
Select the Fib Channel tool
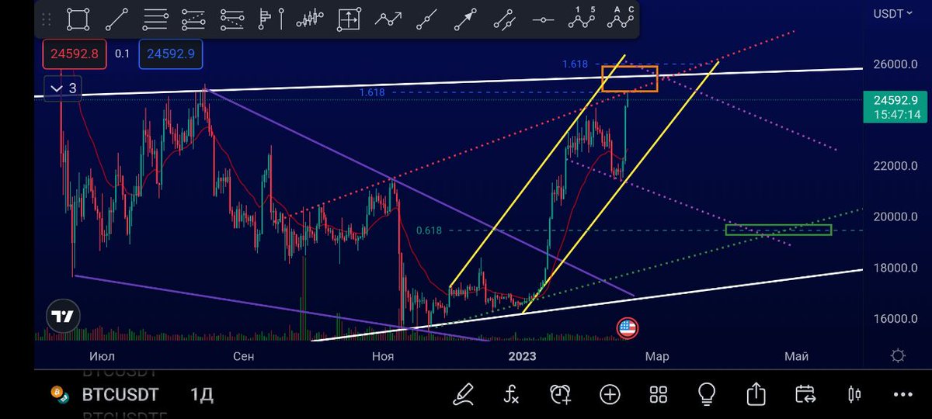click(x=233, y=19)
